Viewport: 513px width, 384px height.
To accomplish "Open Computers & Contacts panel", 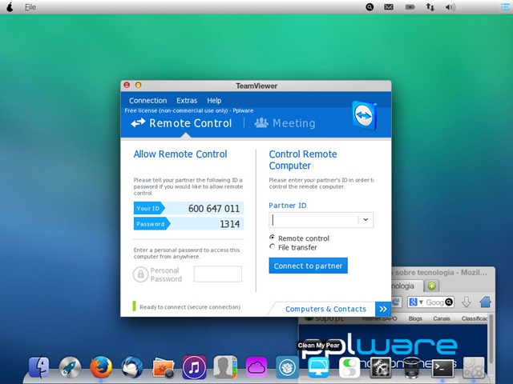I will pyautogui.click(x=325, y=309).
